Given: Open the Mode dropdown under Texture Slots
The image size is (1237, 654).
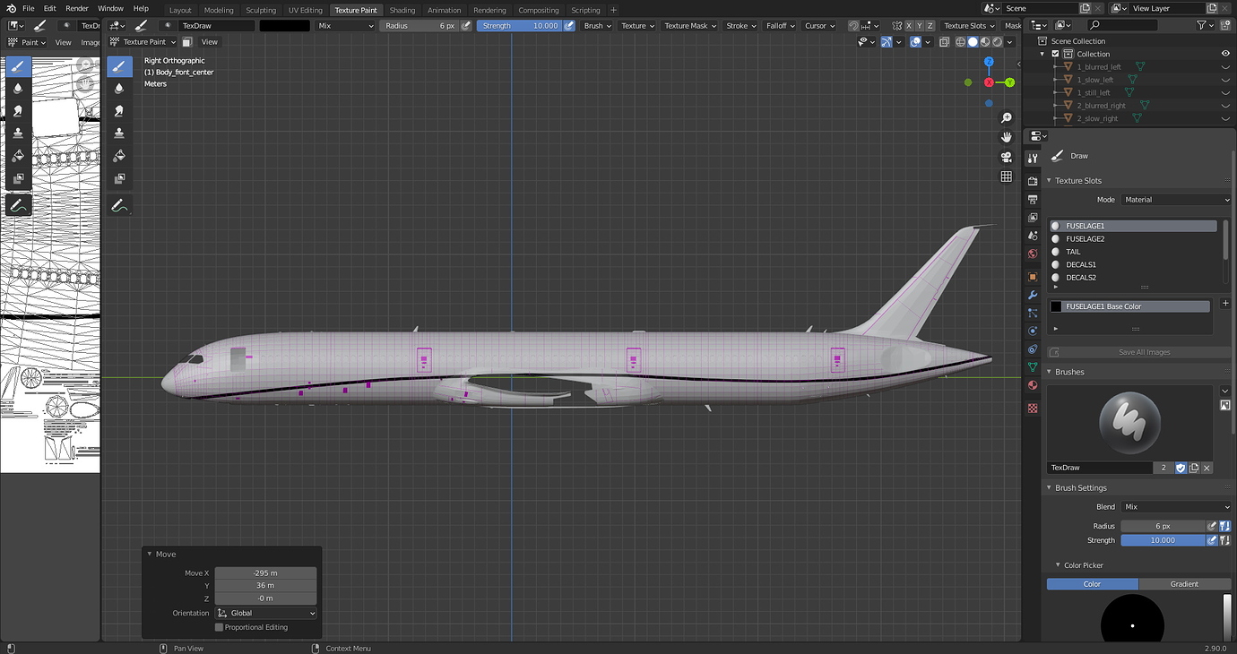Looking at the screenshot, I should (x=1175, y=199).
